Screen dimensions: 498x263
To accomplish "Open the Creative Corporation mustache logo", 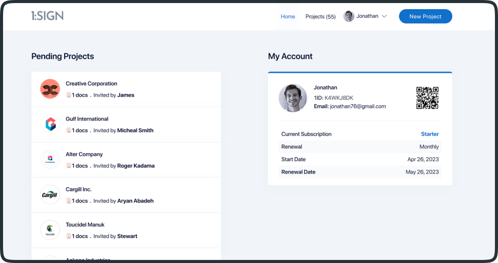I will 50,89.
